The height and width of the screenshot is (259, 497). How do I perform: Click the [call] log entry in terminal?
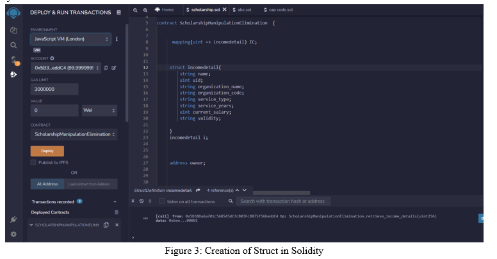tap(296, 218)
